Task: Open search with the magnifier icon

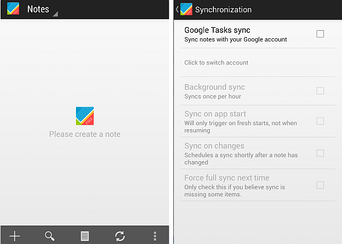Action: point(50,236)
